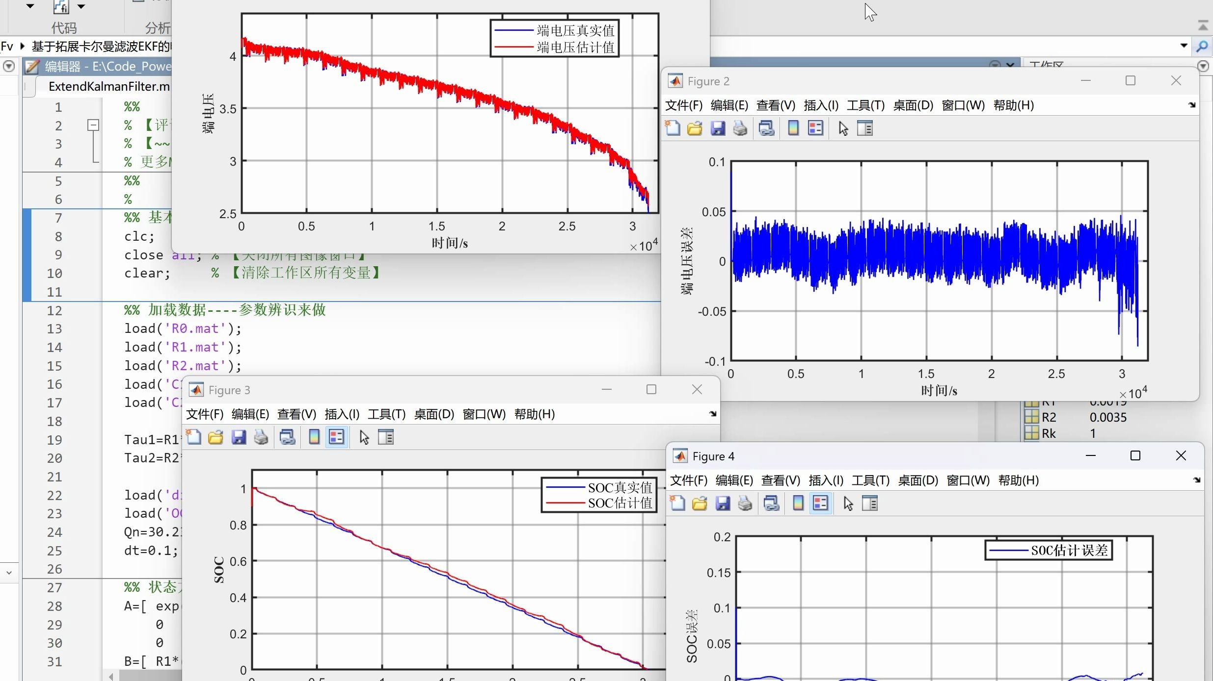Expand address bar path dropdown arrow

point(1184,46)
